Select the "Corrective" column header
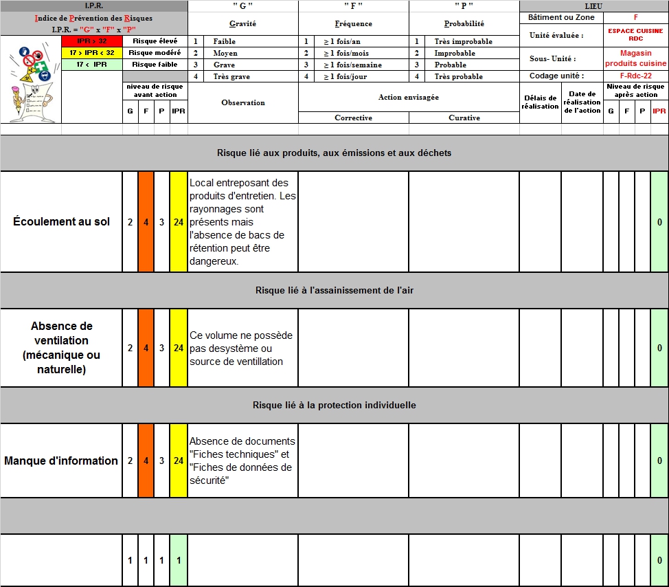Viewport: 669px width, 587px height. point(353,118)
